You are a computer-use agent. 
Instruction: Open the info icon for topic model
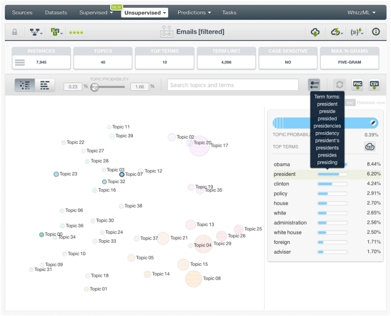pyautogui.click(x=376, y=32)
